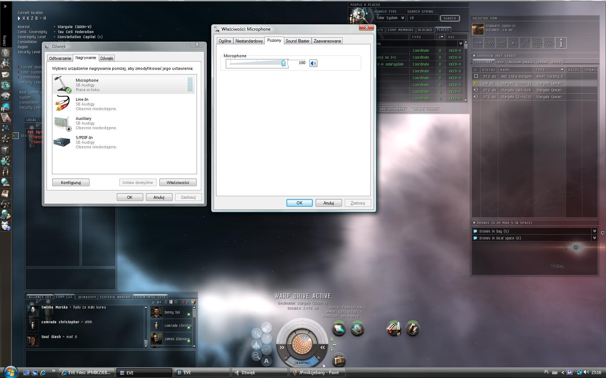
Task: Click the autopilot 'A' button on the HUD
Action: tap(266, 361)
